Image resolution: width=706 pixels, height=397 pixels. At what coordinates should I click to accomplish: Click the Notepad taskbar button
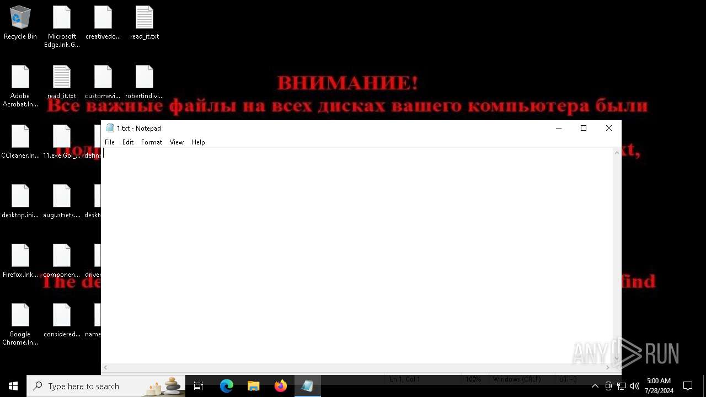coord(307,386)
